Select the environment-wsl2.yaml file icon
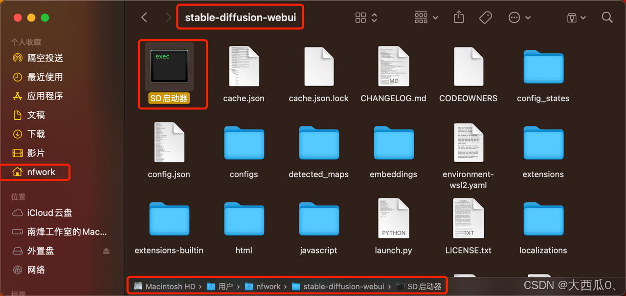Screen dimensions: 626x296 (469, 143)
